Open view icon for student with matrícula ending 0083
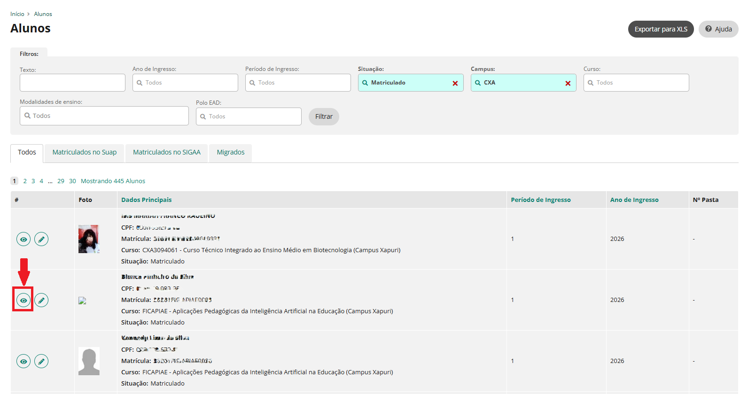 point(23,300)
